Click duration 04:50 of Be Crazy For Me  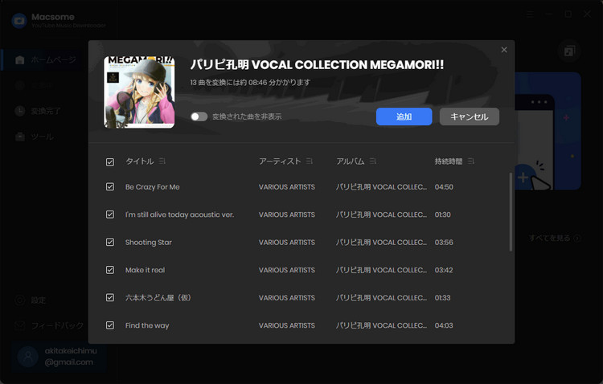[444, 187]
